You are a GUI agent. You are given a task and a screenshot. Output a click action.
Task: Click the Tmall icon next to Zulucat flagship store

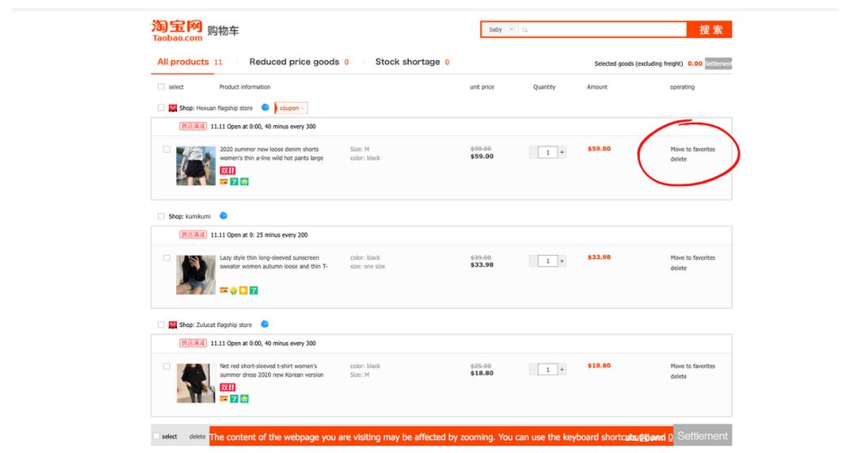point(173,325)
